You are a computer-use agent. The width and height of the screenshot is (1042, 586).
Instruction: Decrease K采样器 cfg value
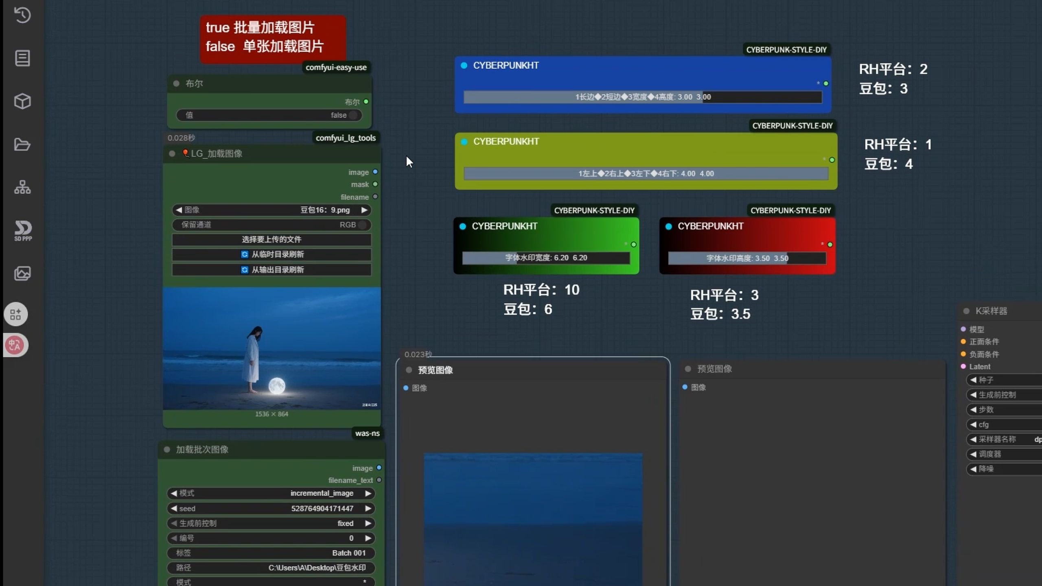973,424
